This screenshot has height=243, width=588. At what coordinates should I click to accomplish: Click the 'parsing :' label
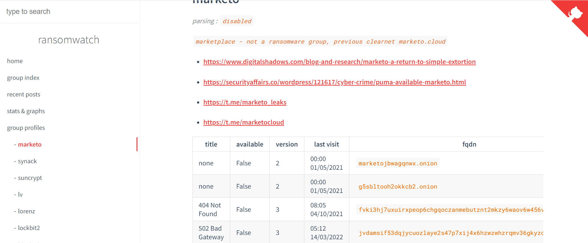point(205,21)
